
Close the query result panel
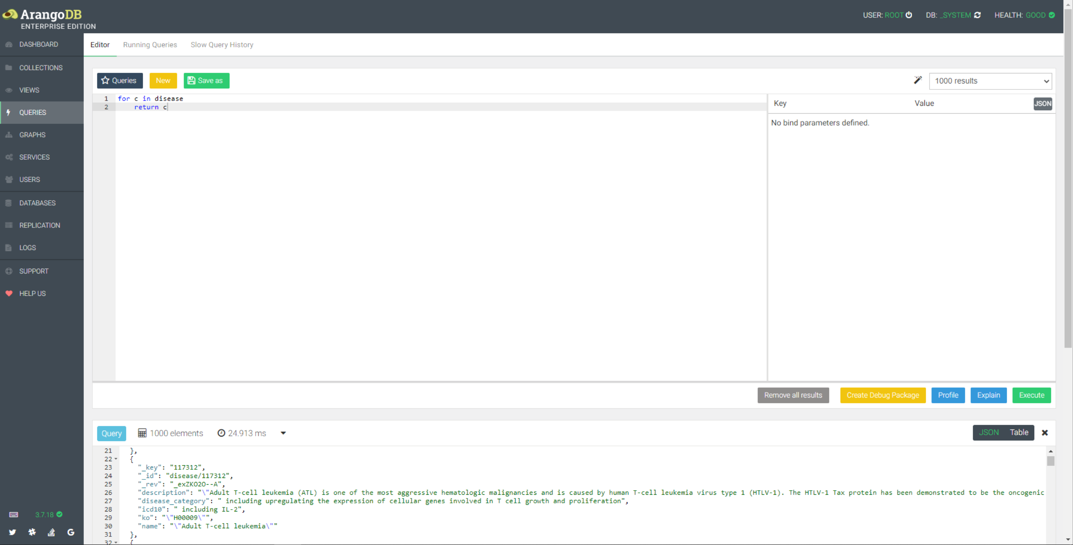[x=1045, y=432]
